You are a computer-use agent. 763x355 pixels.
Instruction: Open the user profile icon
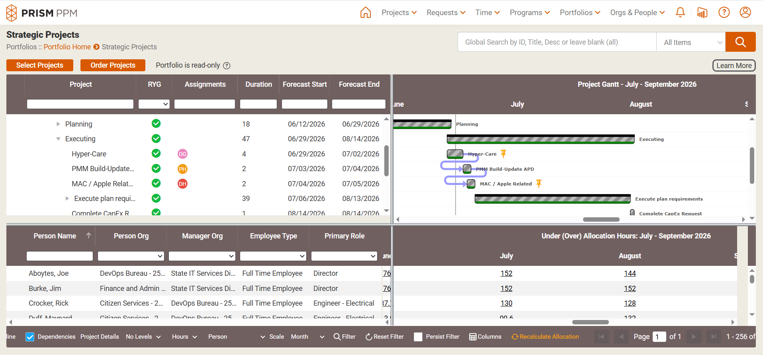[x=745, y=13]
